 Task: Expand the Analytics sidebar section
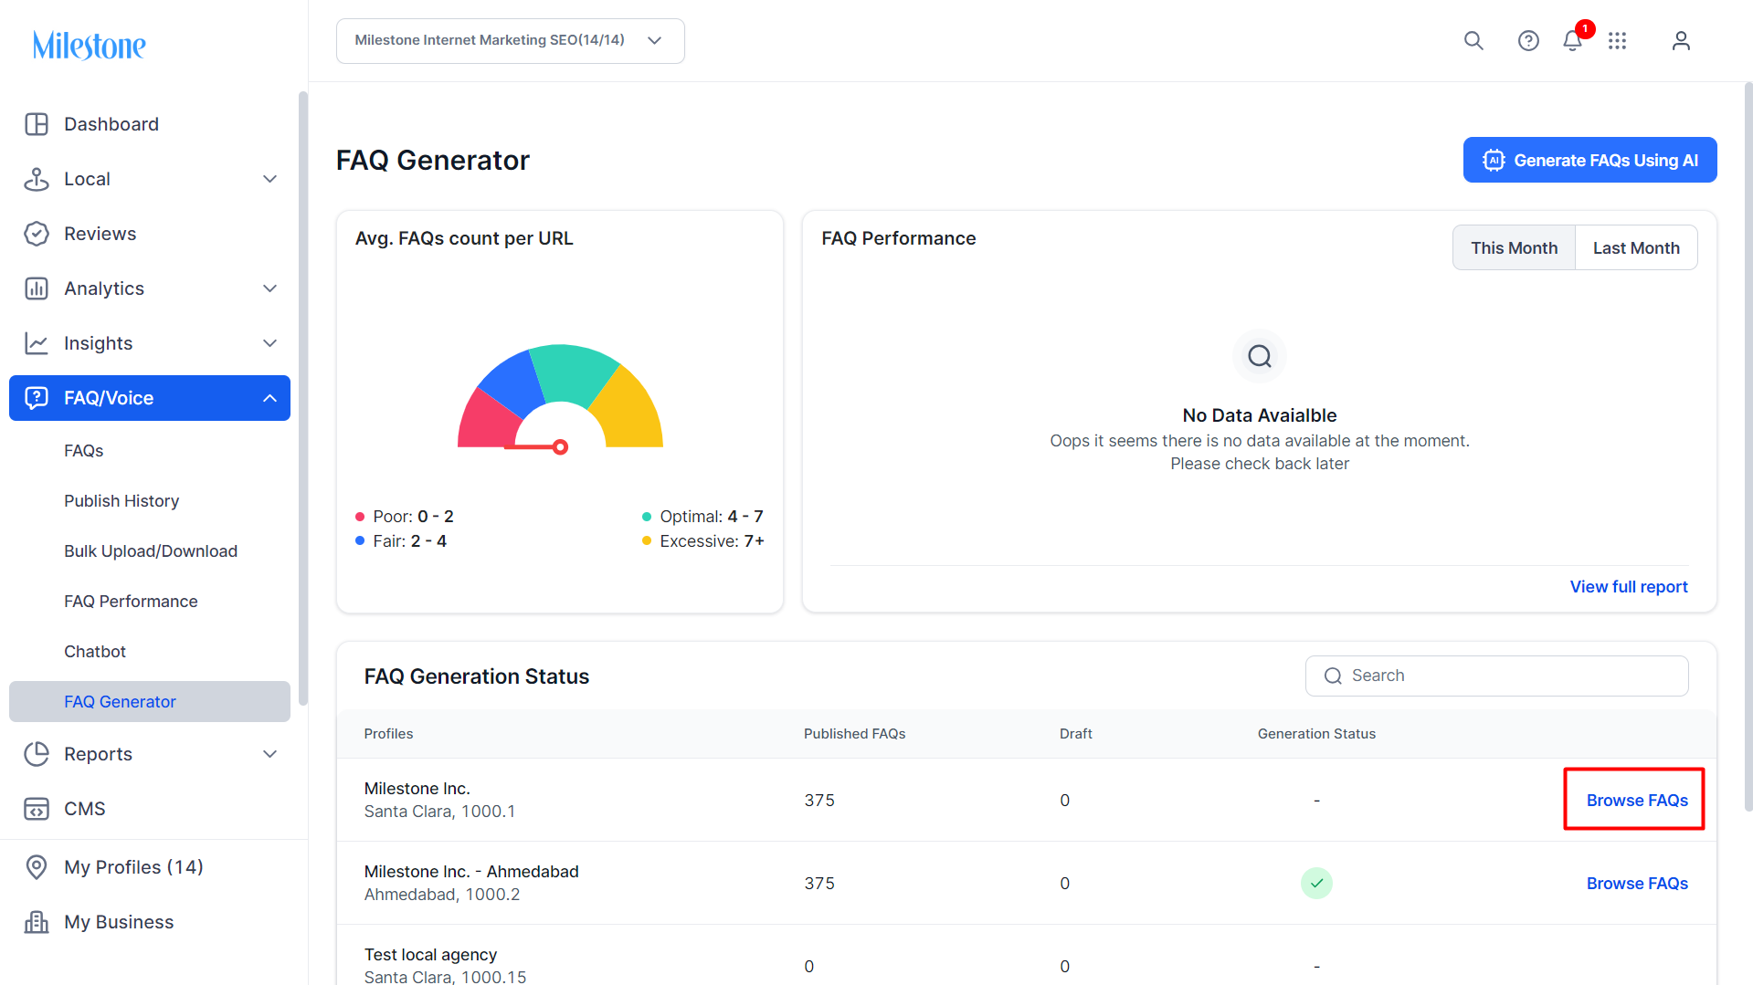[x=150, y=288]
